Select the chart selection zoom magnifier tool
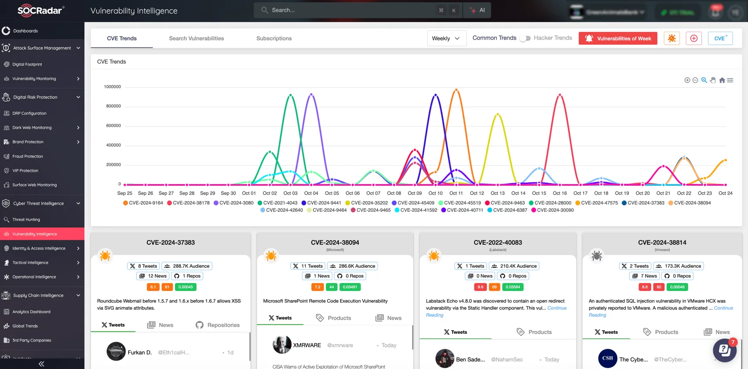This screenshot has height=369, width=748. tap(704, 80)
